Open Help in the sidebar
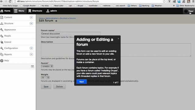 pos(6,61)
